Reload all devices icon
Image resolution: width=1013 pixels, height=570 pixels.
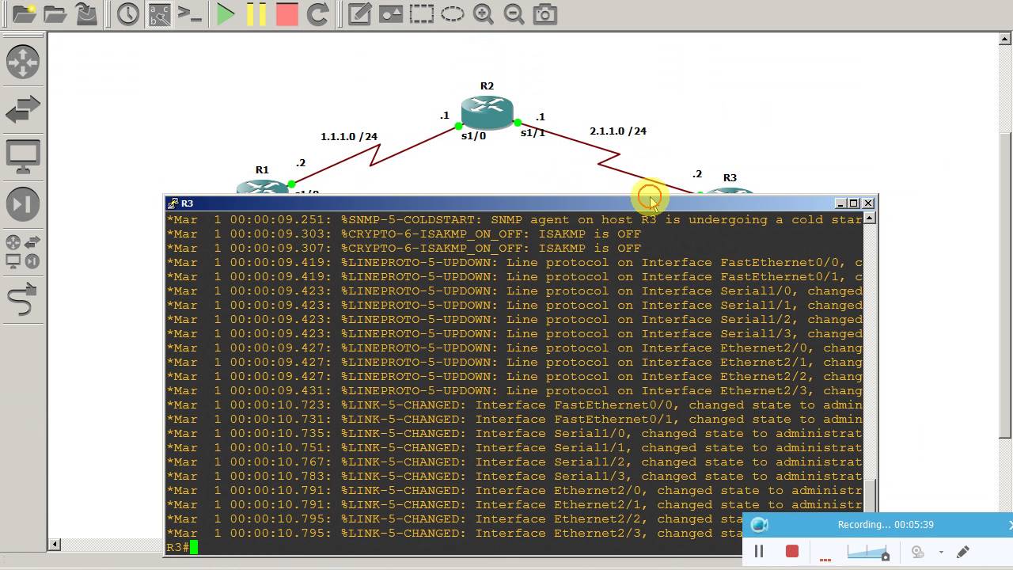(x=317, y=13)
